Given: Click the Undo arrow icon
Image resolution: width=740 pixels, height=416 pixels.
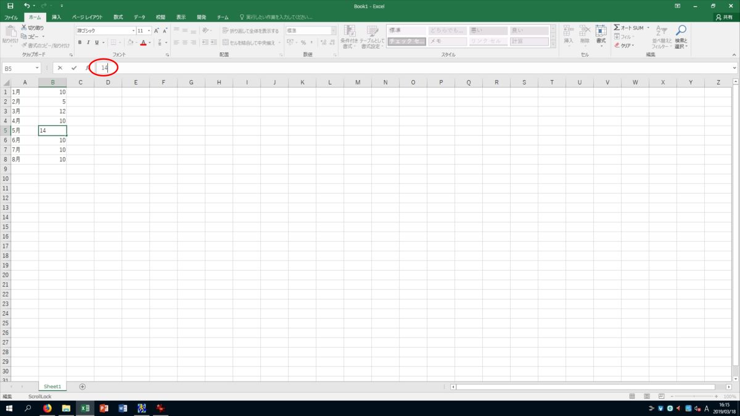Looking at the screenshot, I should click(x=27, y=6).
